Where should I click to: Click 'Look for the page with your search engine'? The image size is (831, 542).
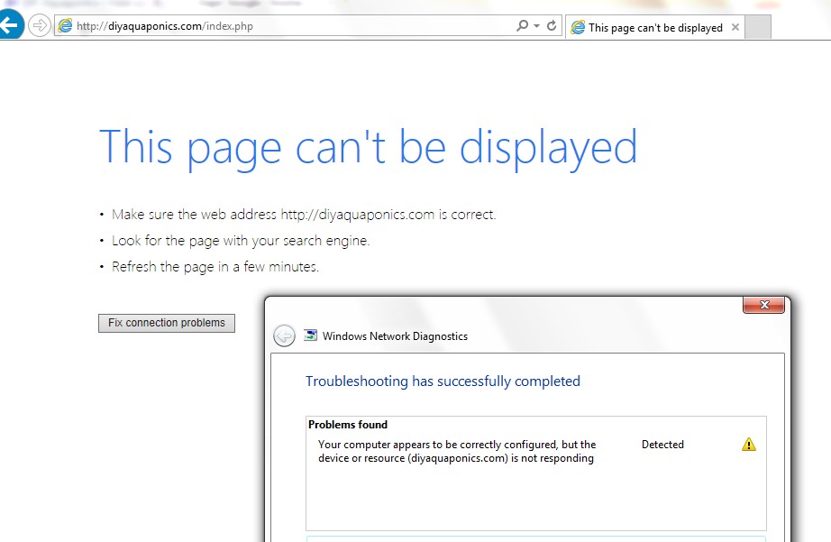[241, 241]
